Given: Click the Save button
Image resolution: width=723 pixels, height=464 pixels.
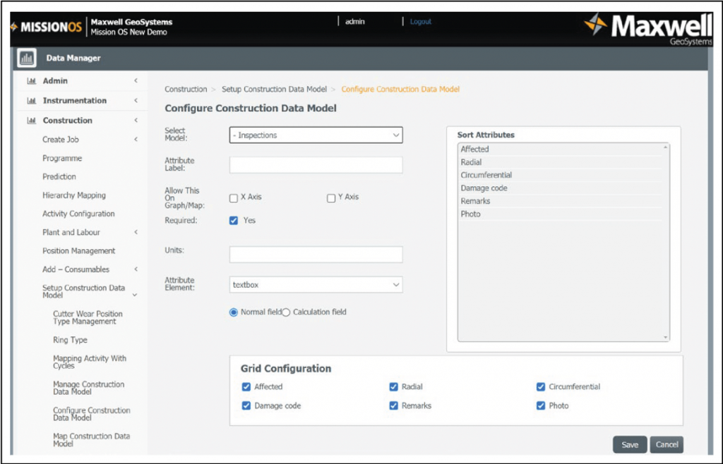Looking at the screenshot, I should (x=629, y=444).
